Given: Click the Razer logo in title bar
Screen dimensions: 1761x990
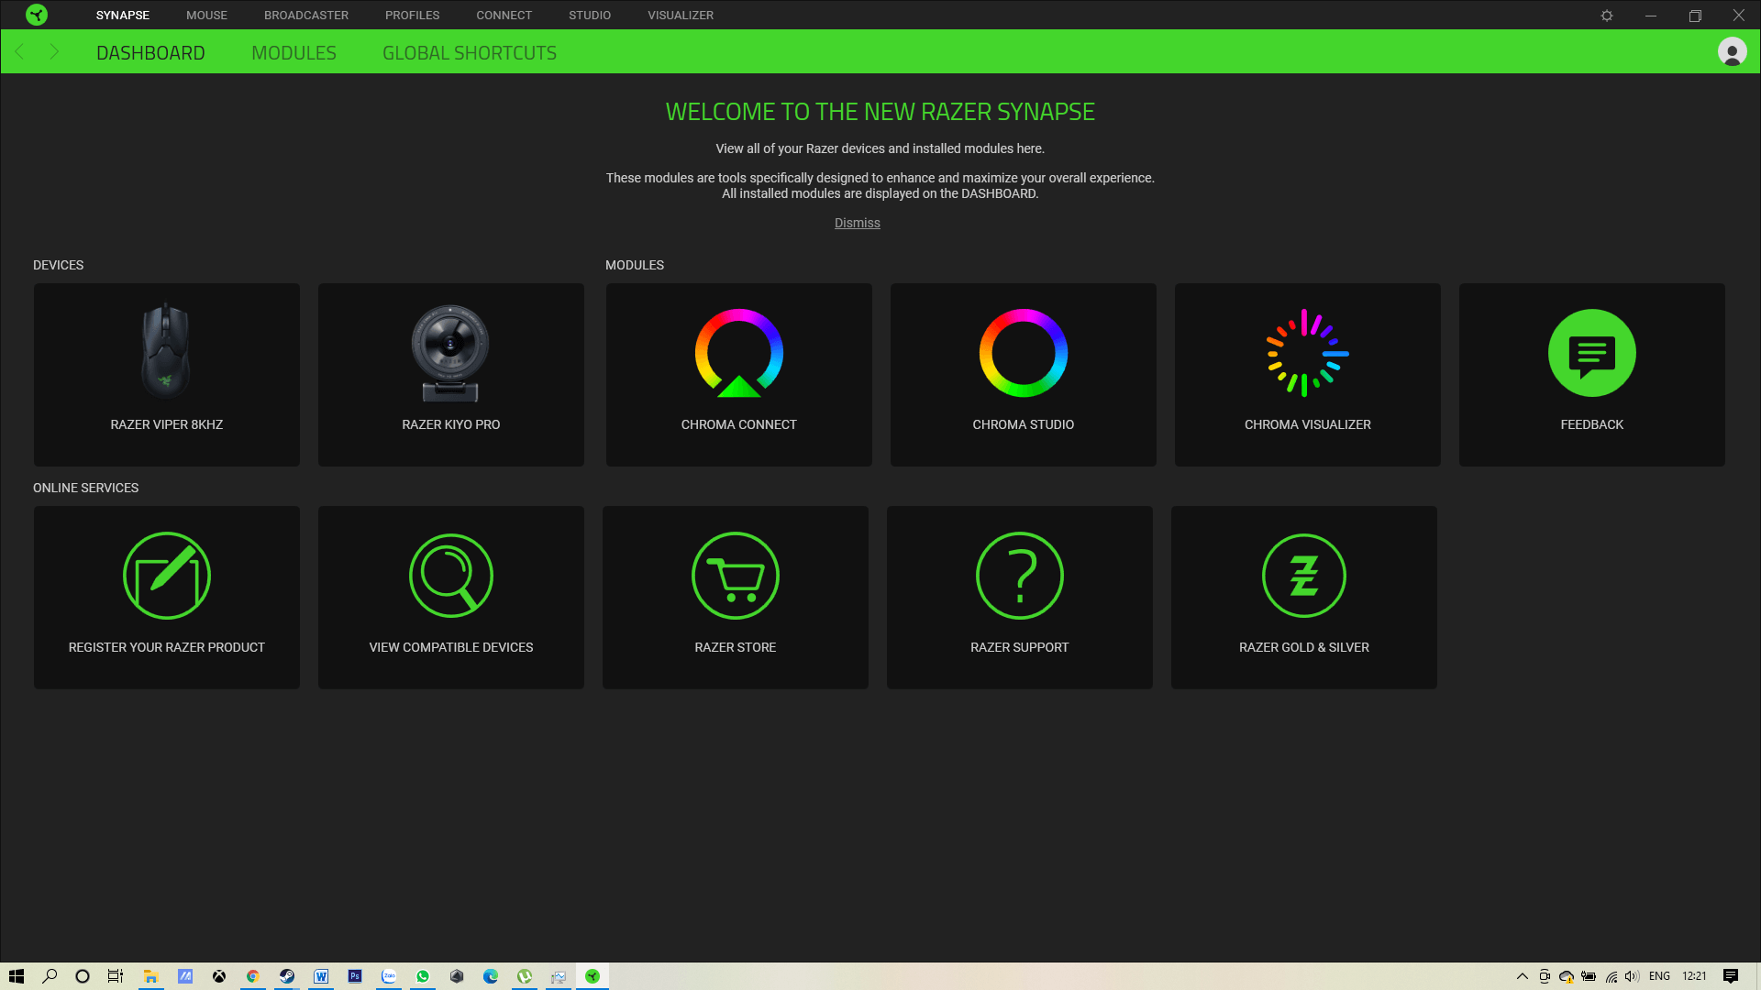Looking at the screenshot, I should point(37,15).
